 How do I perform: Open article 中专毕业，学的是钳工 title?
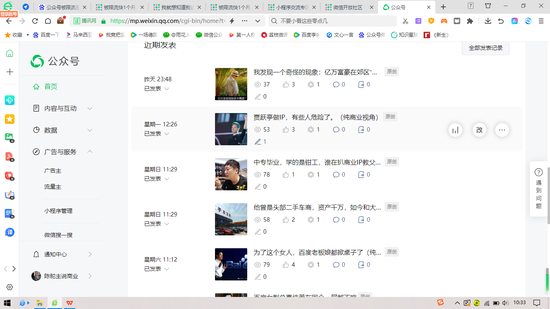point(317,162)
